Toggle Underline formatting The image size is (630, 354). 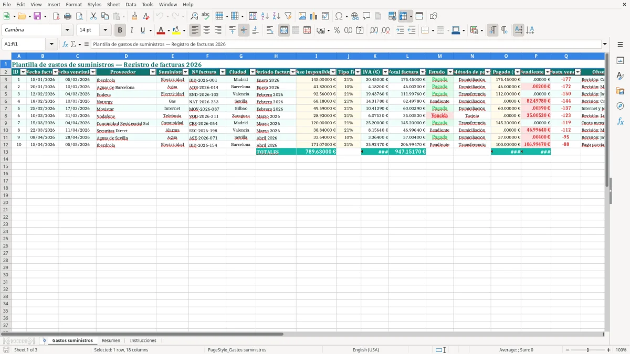click(142, 30)
